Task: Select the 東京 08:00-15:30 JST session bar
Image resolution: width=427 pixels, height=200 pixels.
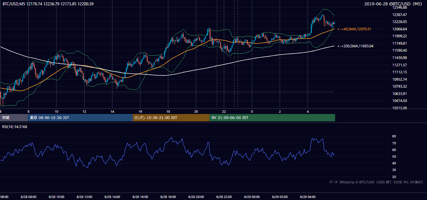Action: coord(80,118)
